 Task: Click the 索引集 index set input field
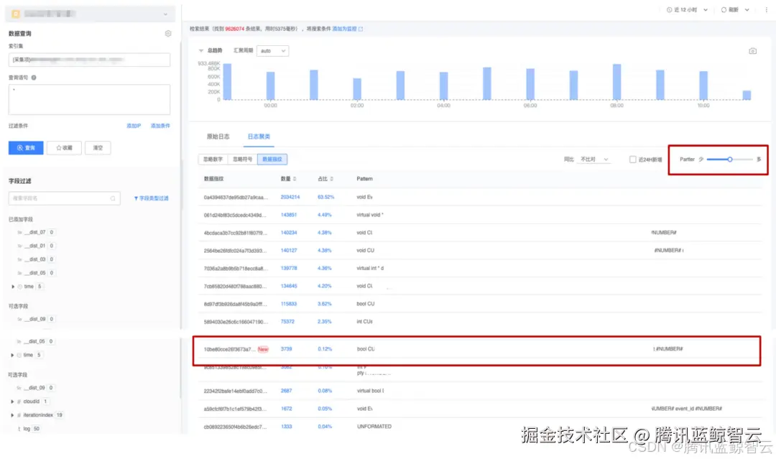[x=89, y=60]
